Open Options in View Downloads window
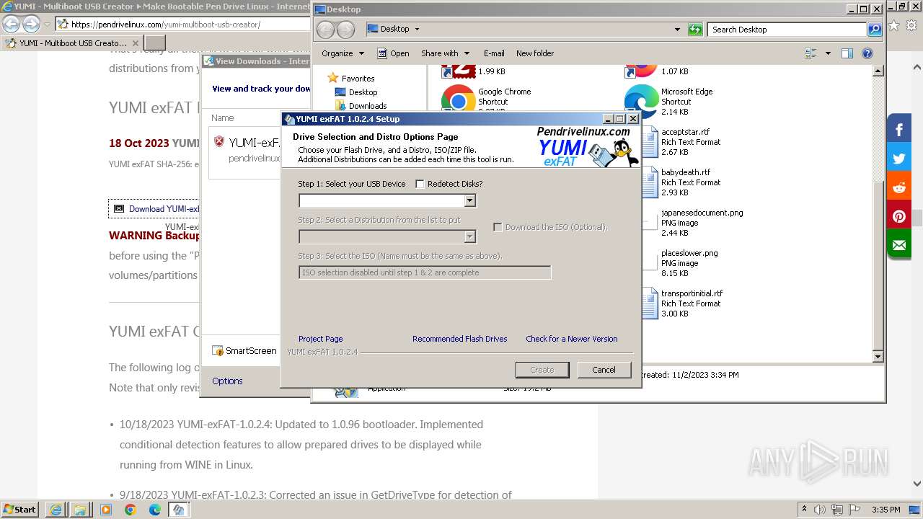The width and height of the screenshot is (923, 519). coord(227,381)
